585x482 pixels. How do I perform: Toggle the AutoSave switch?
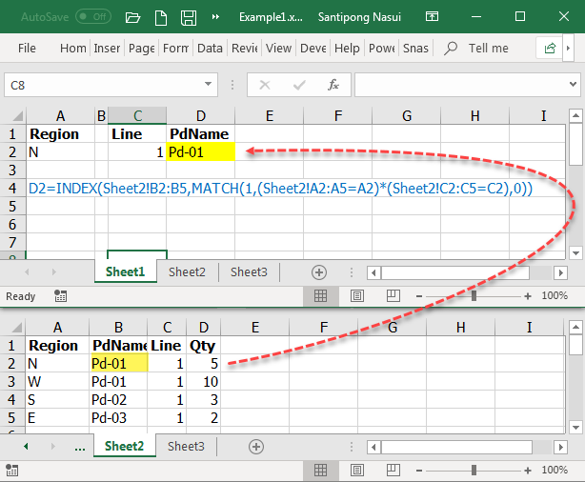[x=92, y=16]
